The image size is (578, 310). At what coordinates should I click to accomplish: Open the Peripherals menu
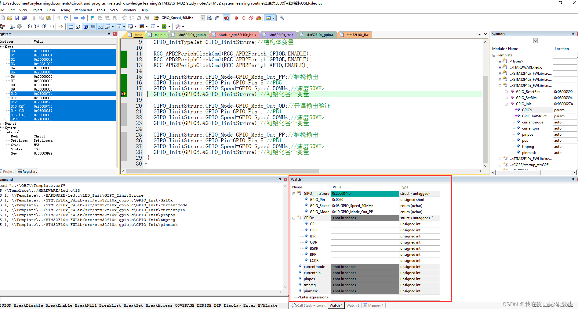point(83,10)
